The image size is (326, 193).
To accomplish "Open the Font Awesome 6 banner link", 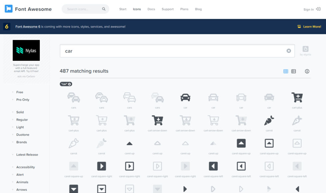I will tap(28, 27).
